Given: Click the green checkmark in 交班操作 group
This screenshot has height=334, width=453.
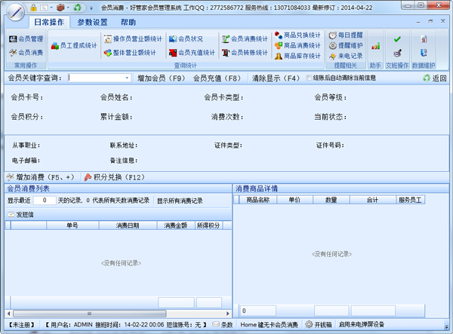Looking at the screenshot, I should click(x=397, y=39).
